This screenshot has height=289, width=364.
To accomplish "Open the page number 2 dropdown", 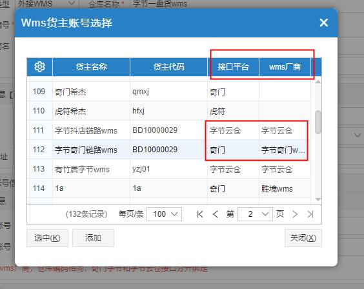I will (x=255, y=214).
